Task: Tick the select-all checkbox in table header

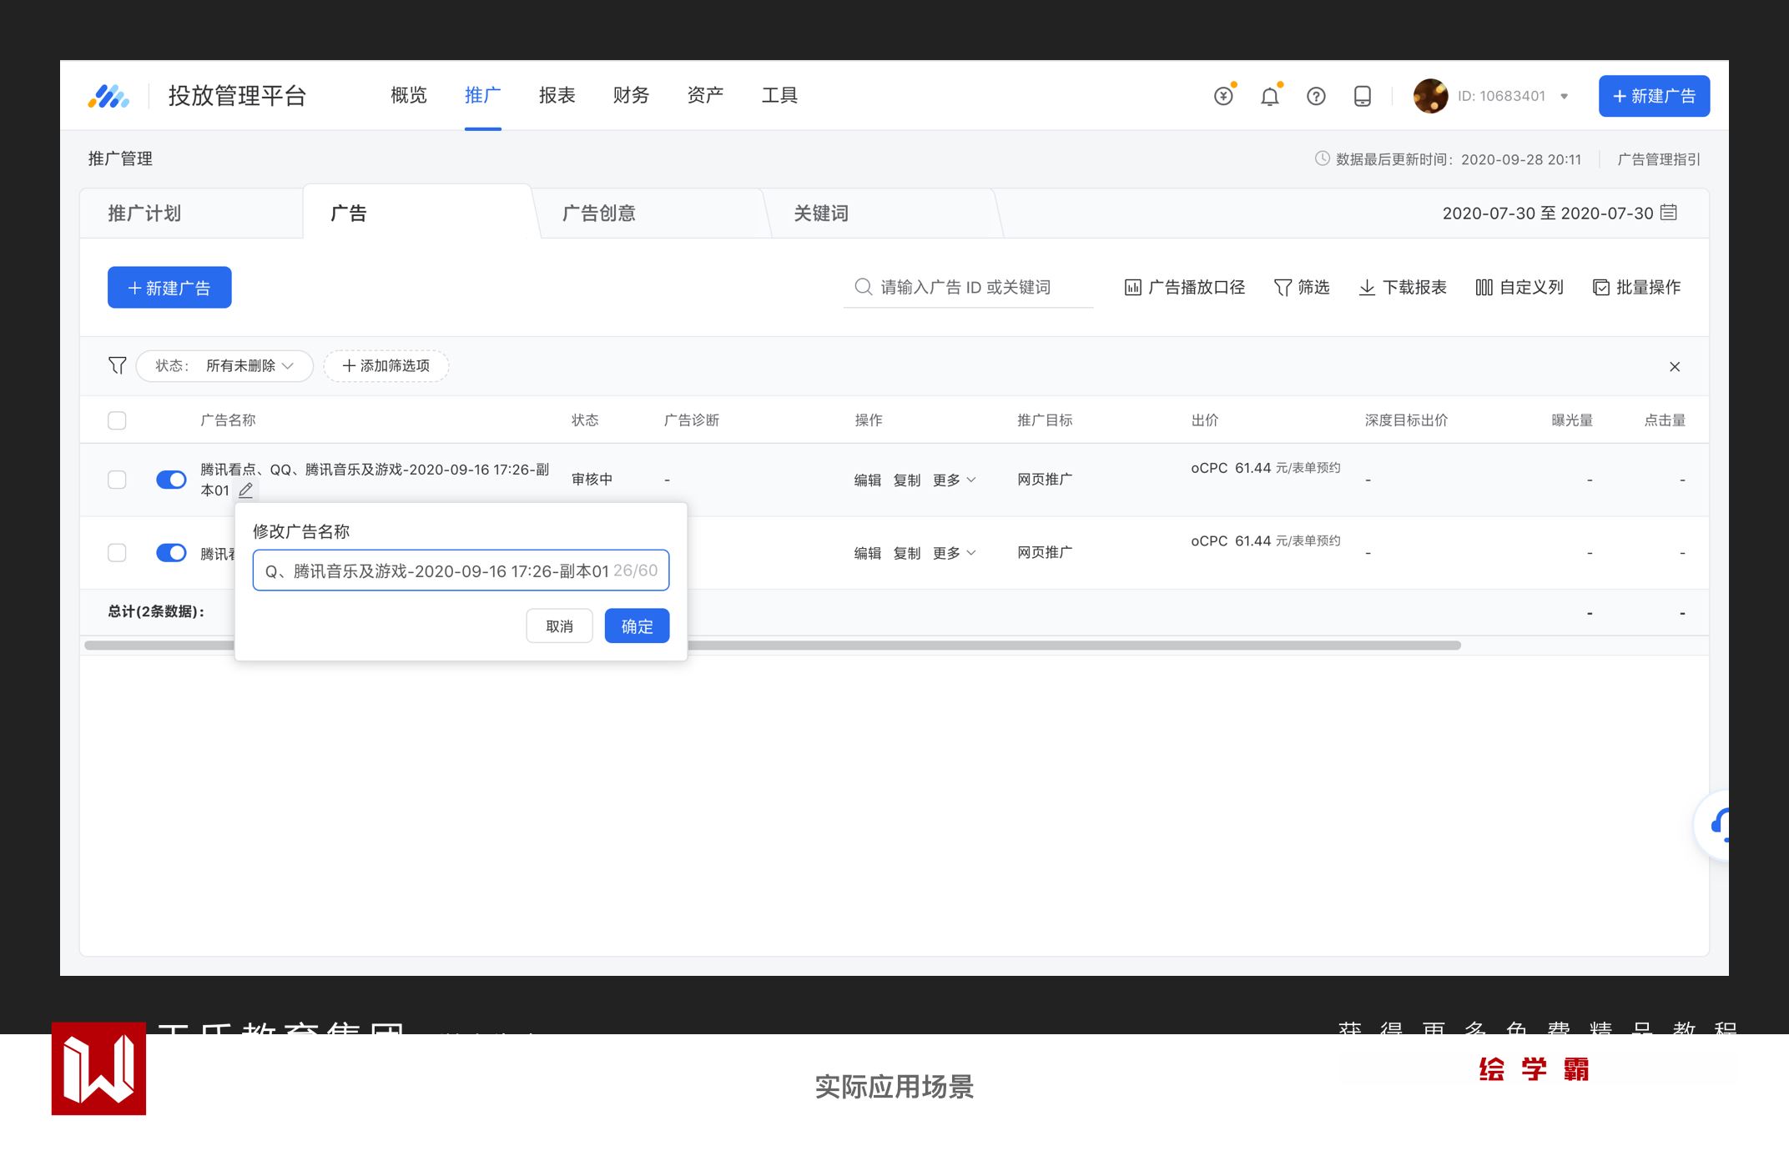Action: (117, 420)
